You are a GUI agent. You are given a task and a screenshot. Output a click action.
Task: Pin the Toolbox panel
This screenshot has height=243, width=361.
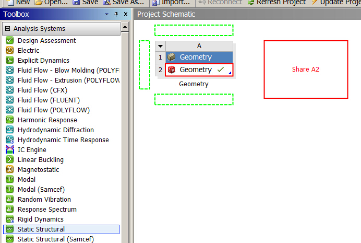point(116,14)
